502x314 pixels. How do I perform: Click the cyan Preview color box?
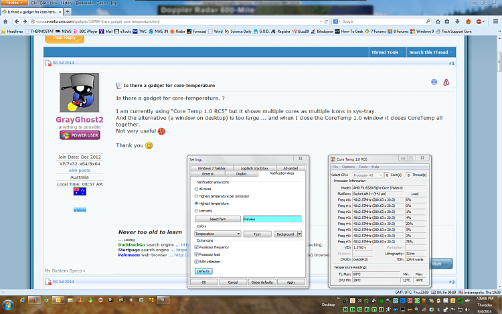[272, 219]
